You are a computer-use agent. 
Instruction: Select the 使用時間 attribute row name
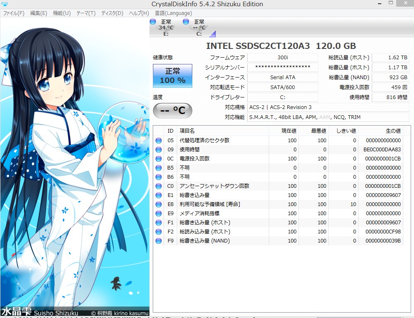click(189, 150)
